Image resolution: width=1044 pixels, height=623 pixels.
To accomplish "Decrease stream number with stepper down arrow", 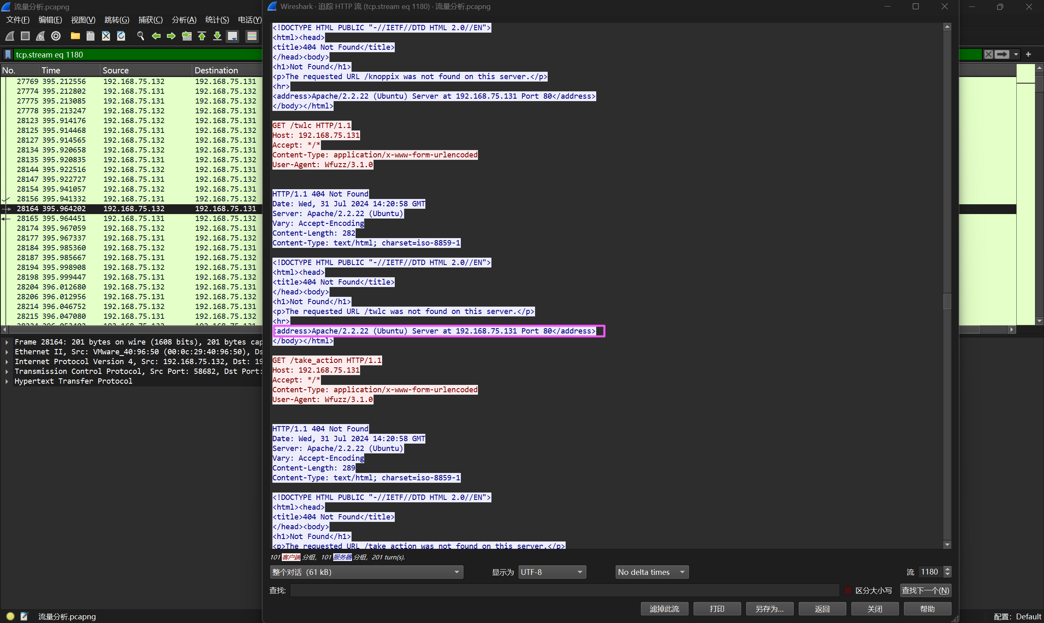I will [947, 575].
